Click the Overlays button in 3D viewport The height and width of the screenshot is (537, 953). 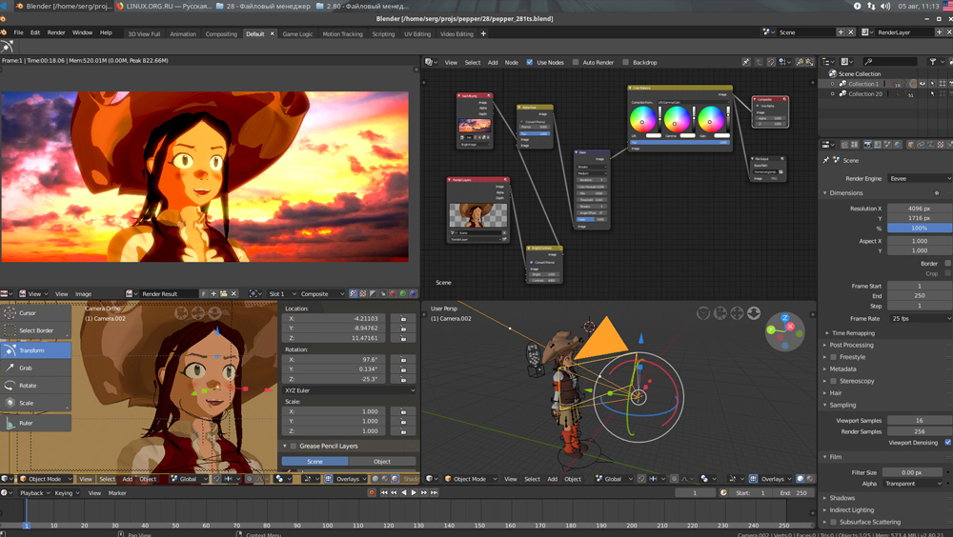[x=773, y=479]
